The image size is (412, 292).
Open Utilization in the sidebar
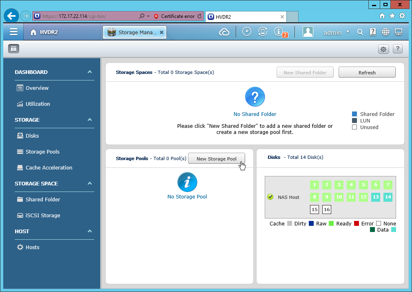click(33, 104)
